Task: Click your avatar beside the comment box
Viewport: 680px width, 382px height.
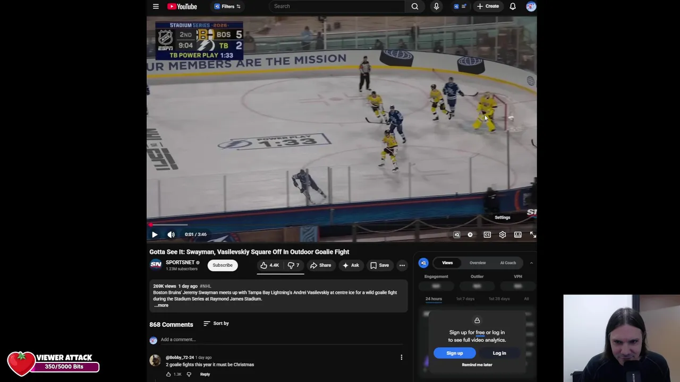Action: (153, 340)
